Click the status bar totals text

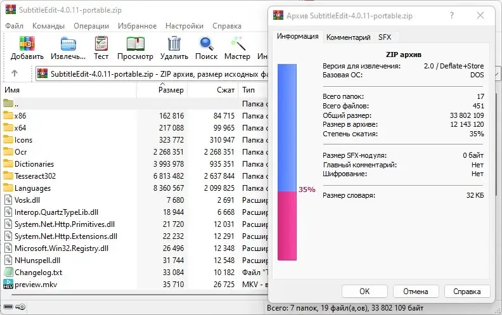point(345,308)
